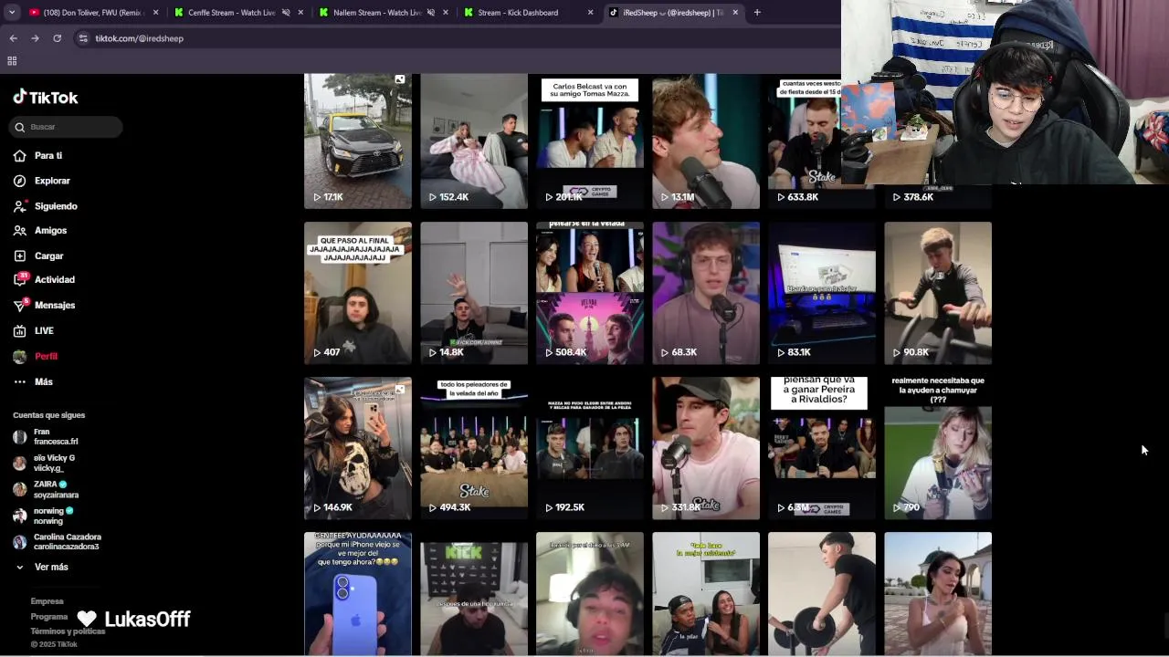The width and height of the screenshot is (1169, 657).
Task: Unmute the Nallem Stream tab's muted speaker icon
Action: tap(431, 13)
